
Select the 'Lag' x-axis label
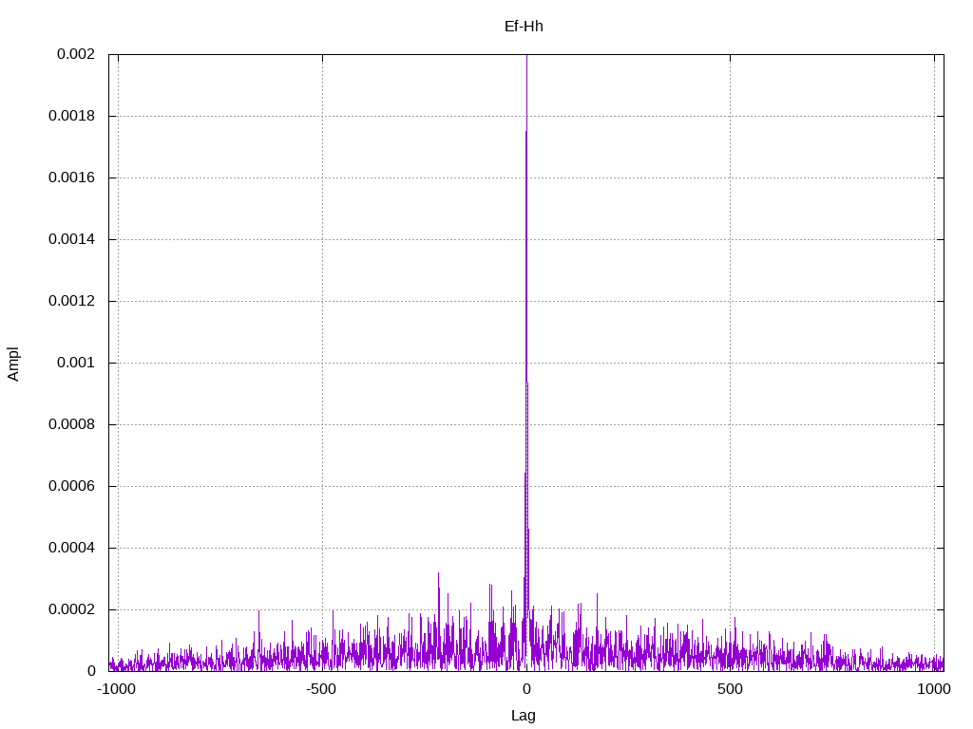coord(524,716)
